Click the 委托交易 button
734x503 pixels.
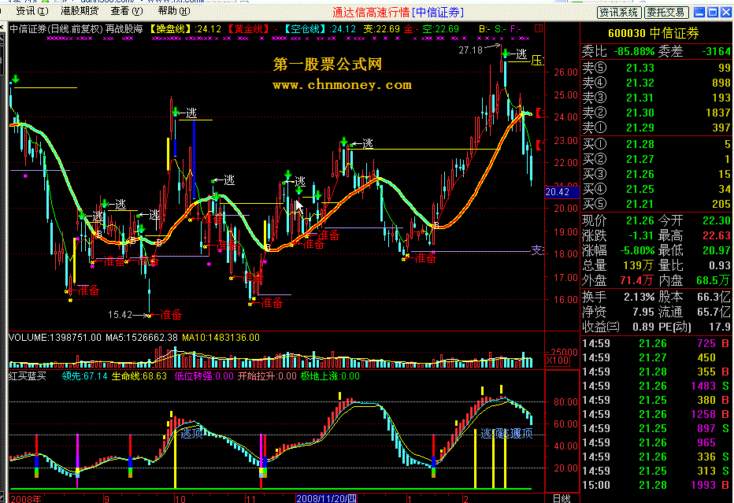(667, 13)
